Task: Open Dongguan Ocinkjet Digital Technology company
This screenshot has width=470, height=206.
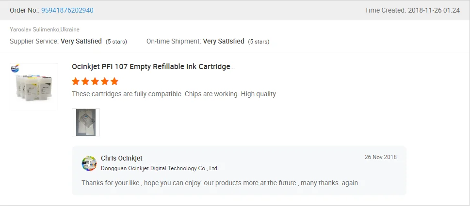Action: pyautogui.click(x=160, y=168)
